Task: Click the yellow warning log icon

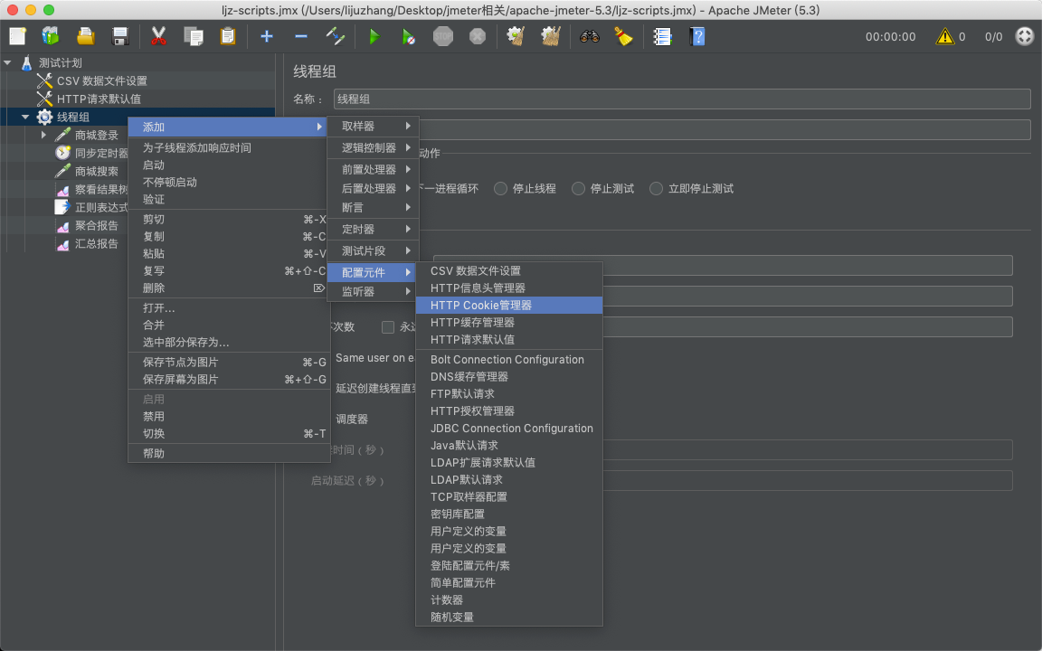Action: tap(945, 36)
